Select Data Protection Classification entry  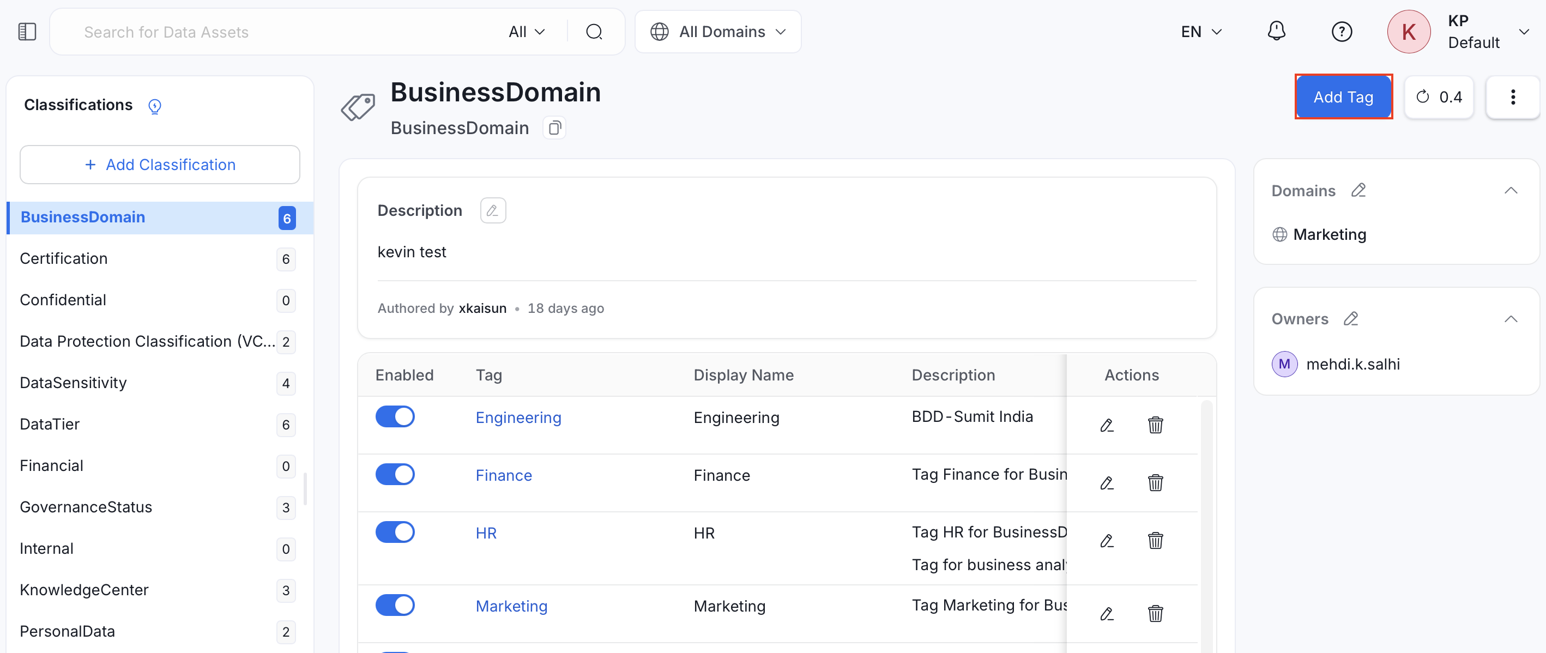point(160,342)
